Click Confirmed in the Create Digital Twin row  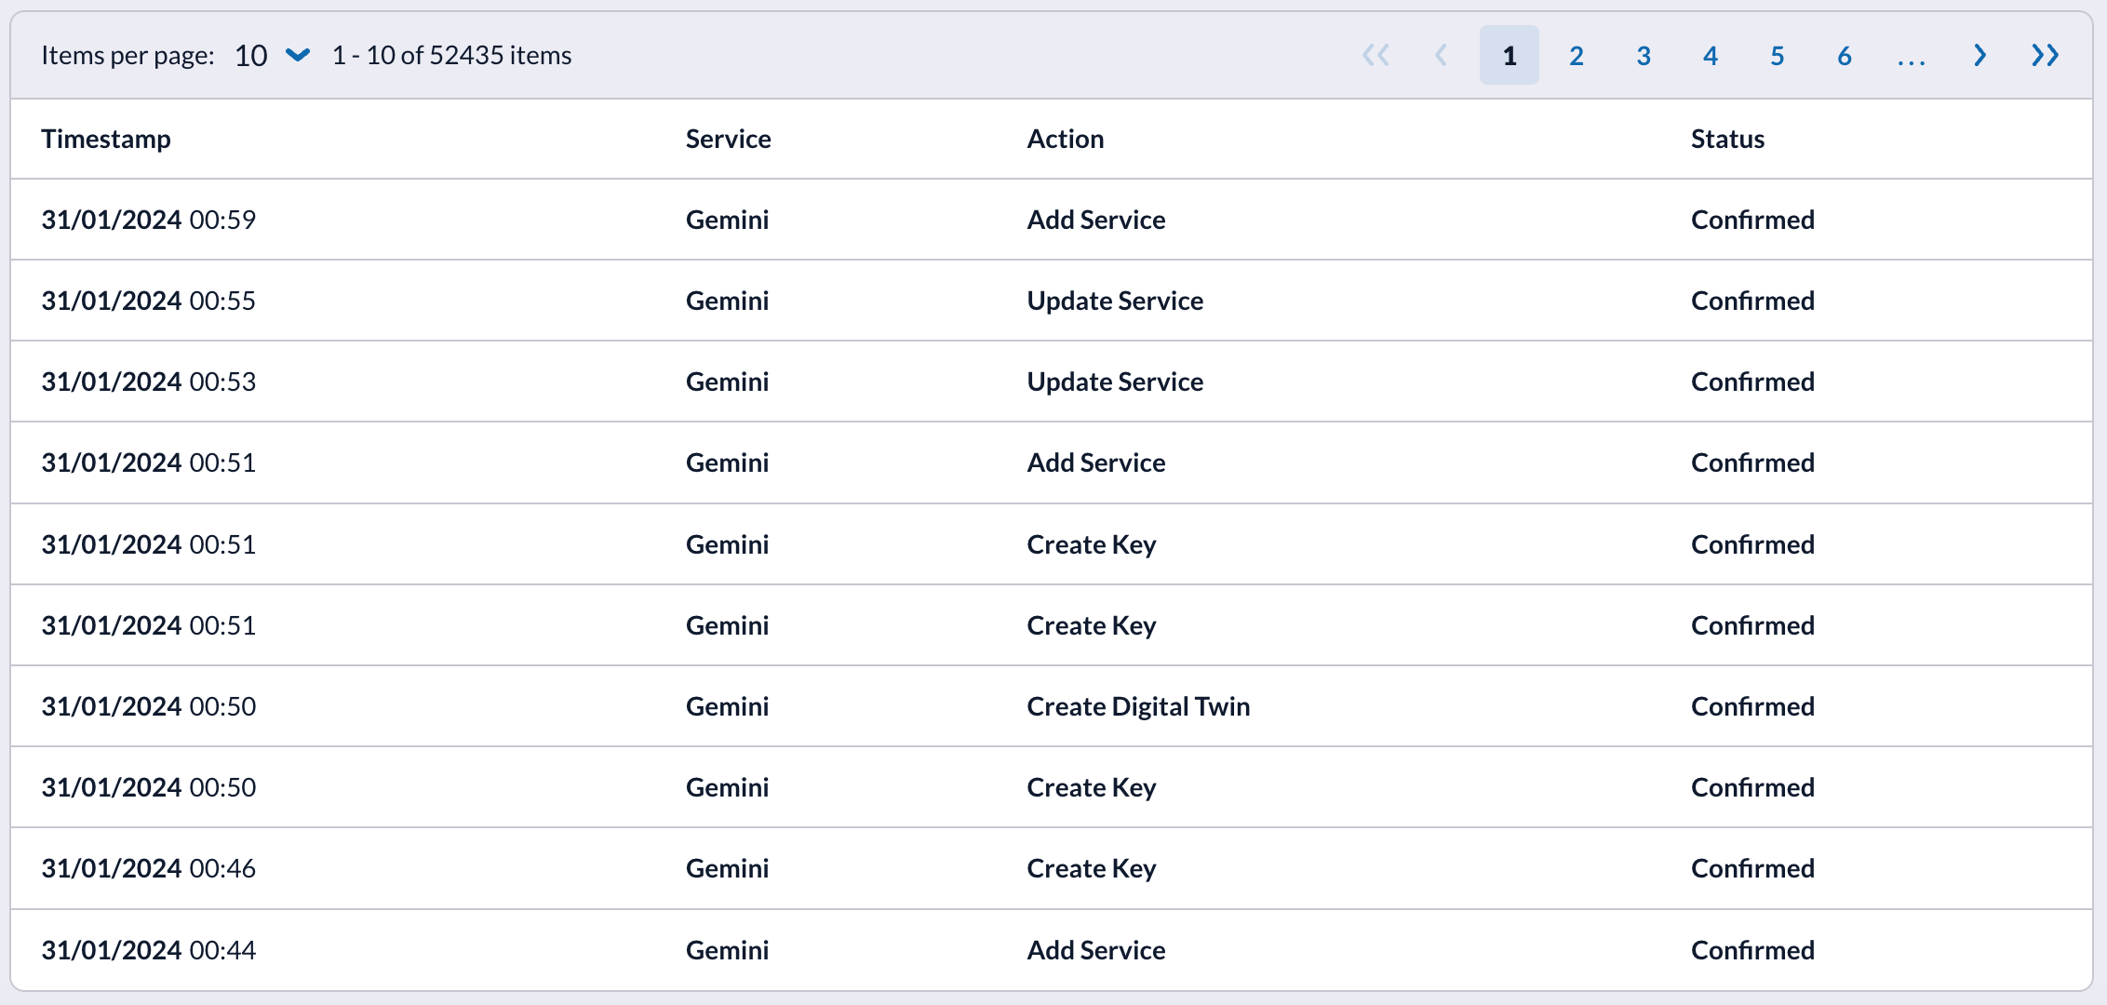1752,706
